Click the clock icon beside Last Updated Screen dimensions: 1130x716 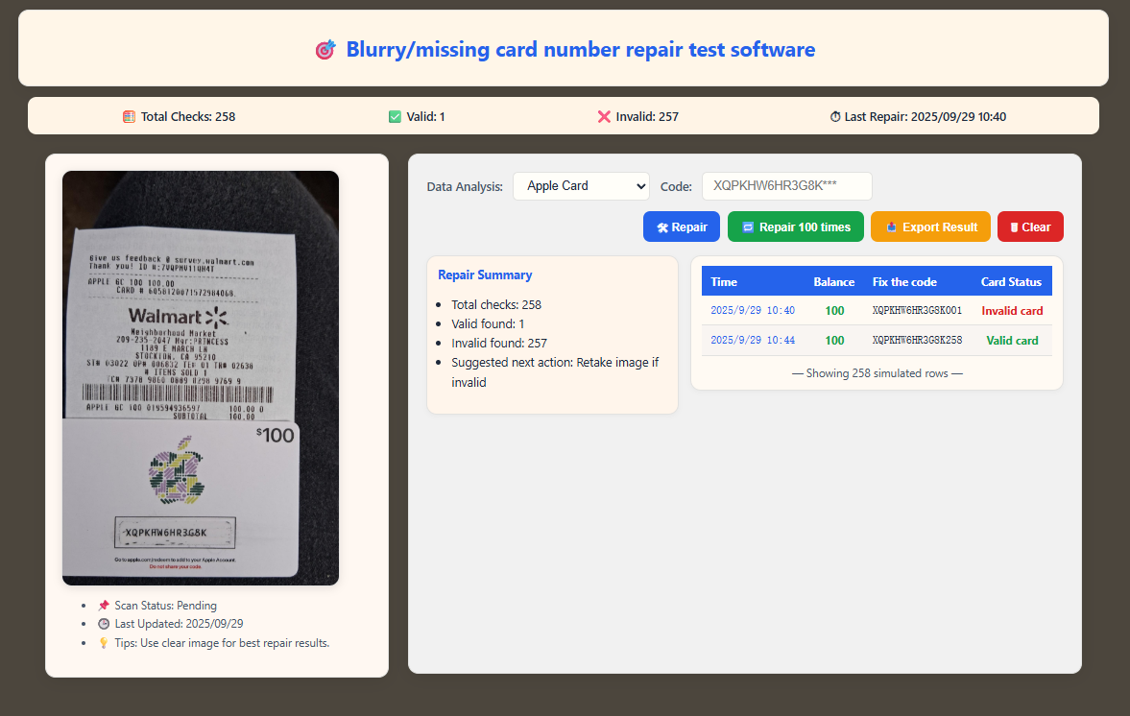pos(104,624)
